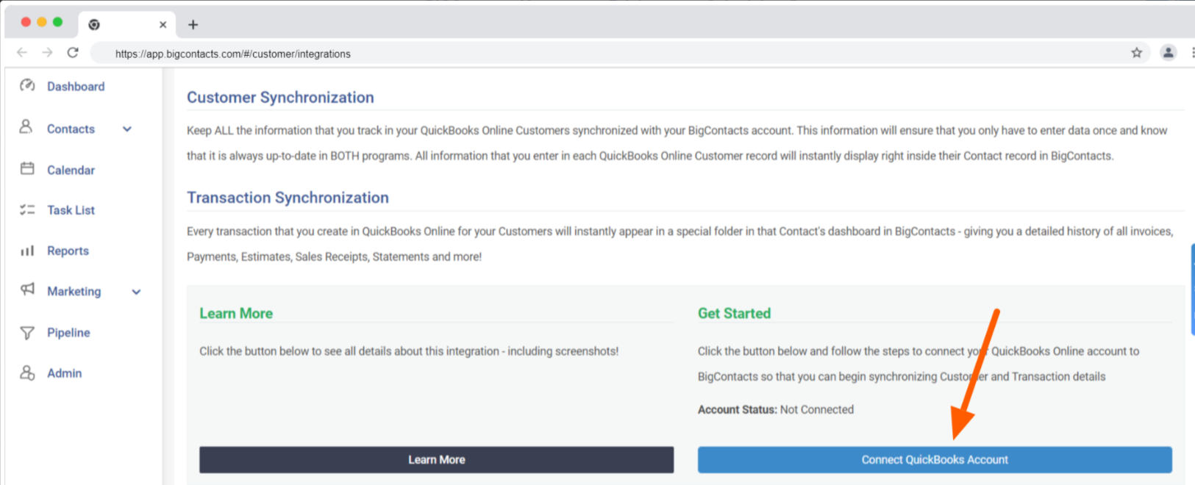
Task: Open Dashboard from the sidebar
Action: tap(76, 86)
